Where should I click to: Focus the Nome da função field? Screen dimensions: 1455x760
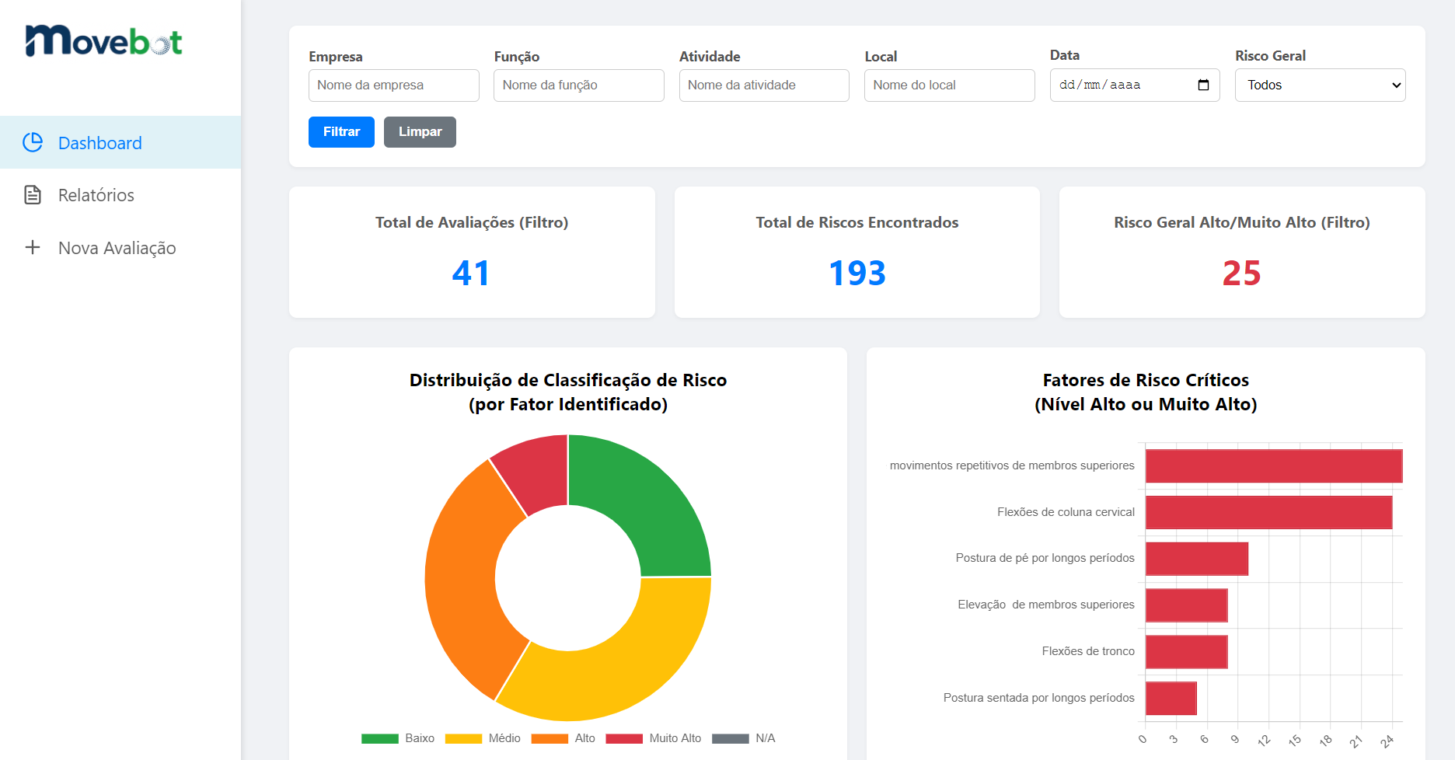tap(579, 85)
